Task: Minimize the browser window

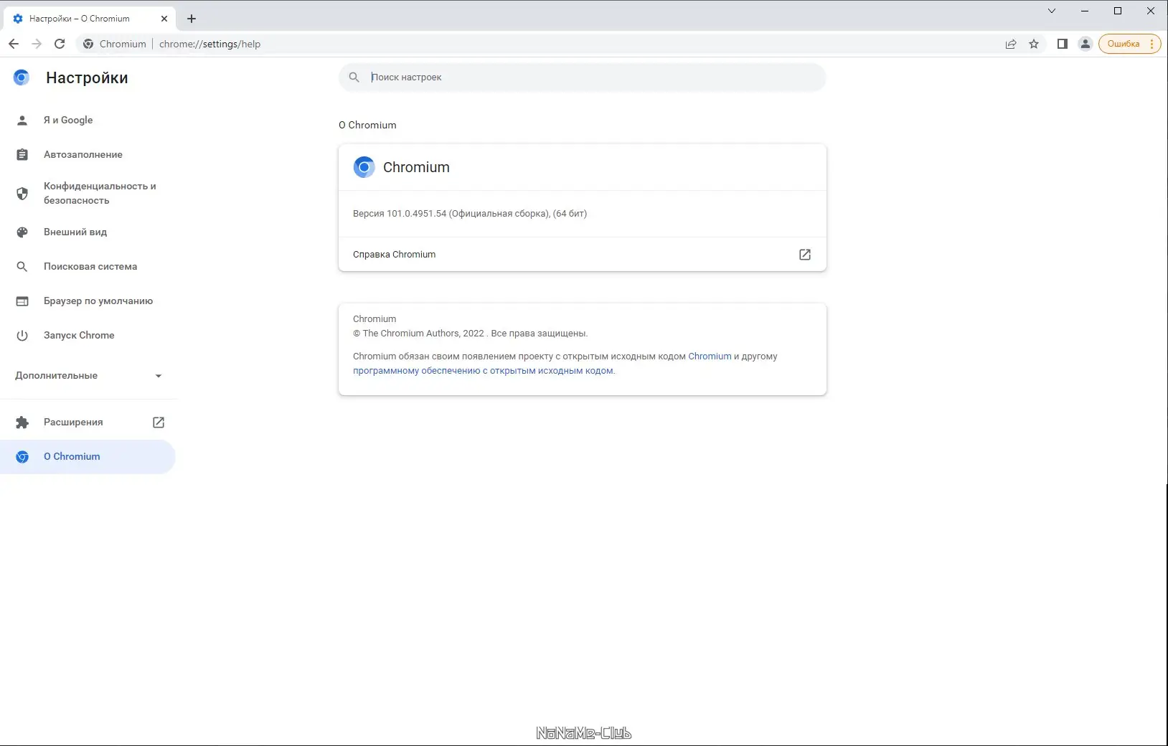Action: click(1085, 11)
